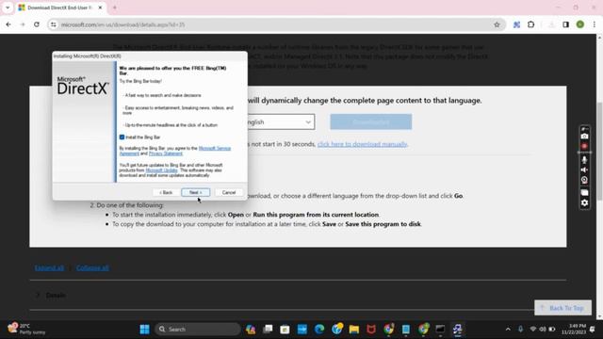This screenshot has width=603, height=339.
Task: Open the Extensions puzzle icon
Action: [x=531, y=24]
